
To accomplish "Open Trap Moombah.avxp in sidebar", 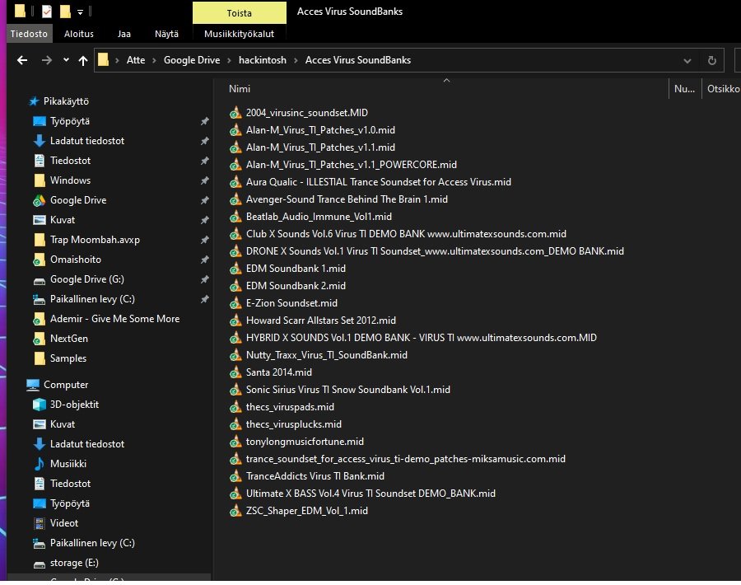I will point(95,240).
